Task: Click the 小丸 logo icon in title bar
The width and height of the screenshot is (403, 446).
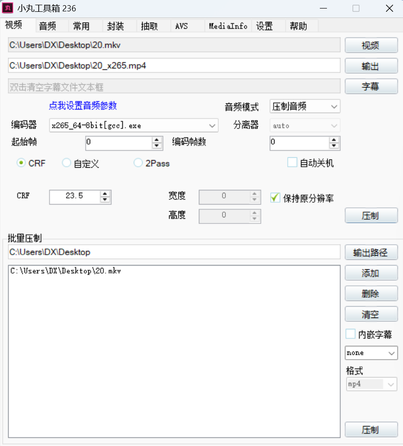Action: (x=8, y=8)
